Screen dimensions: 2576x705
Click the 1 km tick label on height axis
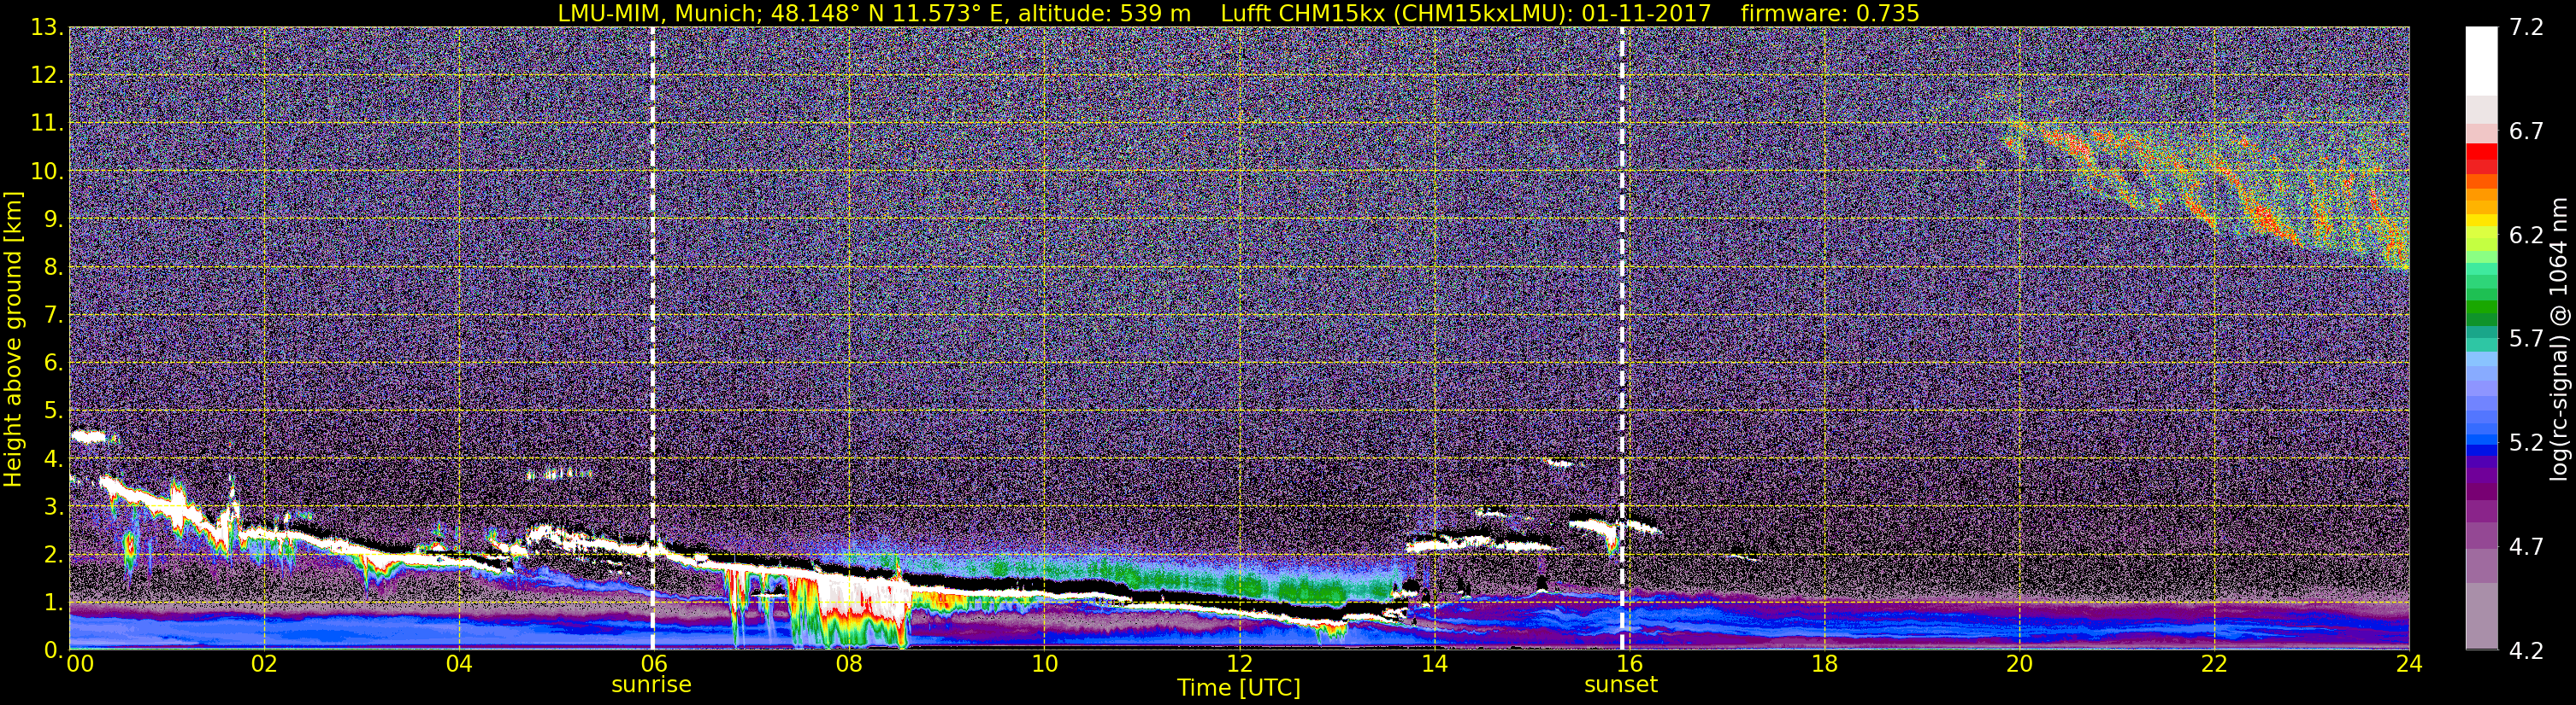52,603
